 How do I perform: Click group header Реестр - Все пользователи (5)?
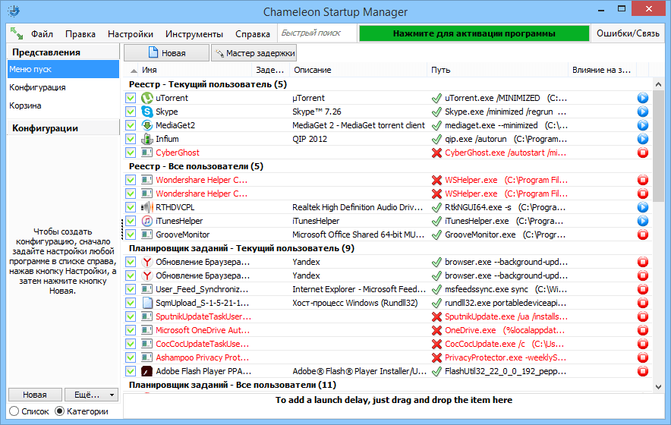point(196,166)
